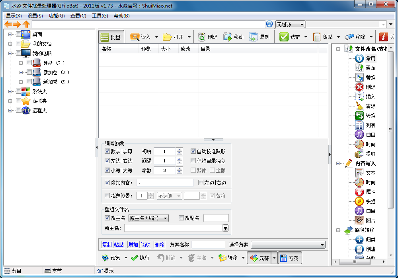398x278 pixels.
Task: Click the orange forward arrow icon
Action: click(17, 24)
